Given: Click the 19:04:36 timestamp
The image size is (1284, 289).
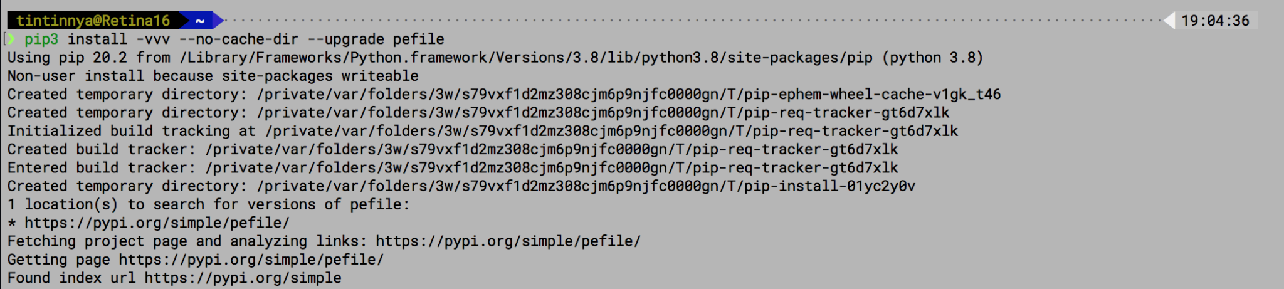Looking at the screenshot, I should (1215, 21).
